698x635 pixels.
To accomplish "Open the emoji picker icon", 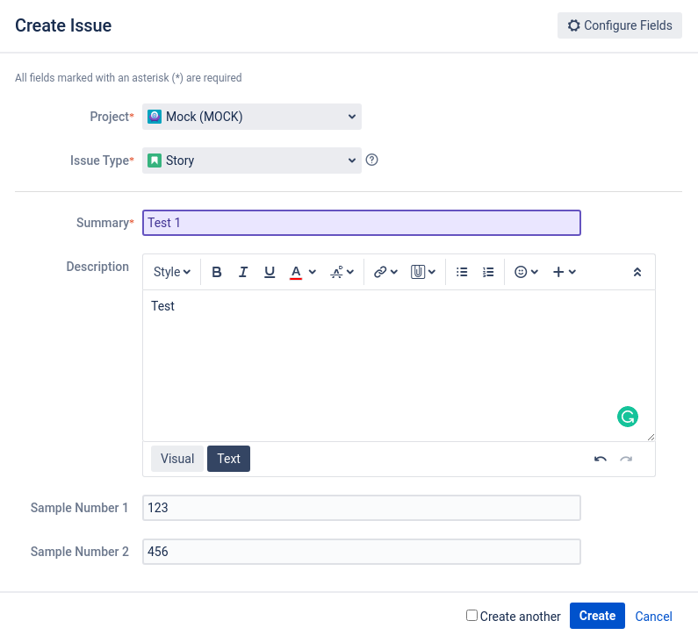I will point(521,272).
